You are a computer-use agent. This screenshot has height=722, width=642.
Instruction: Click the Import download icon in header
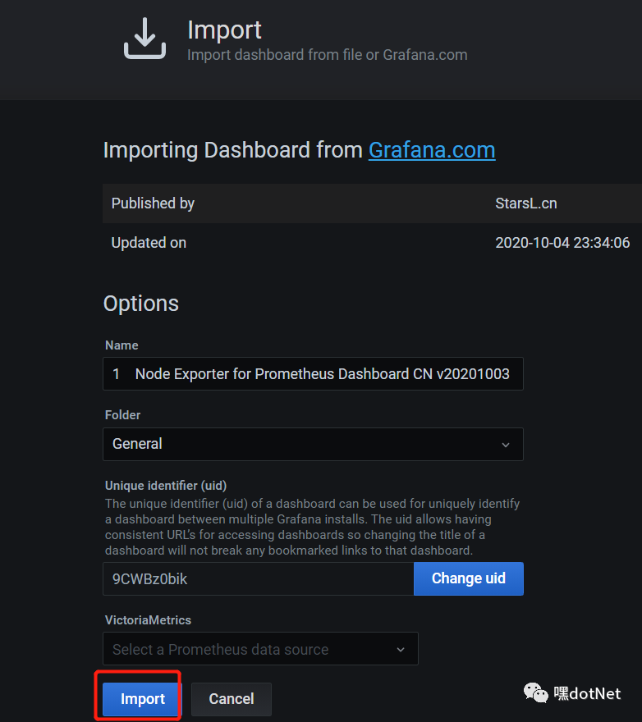point(144,39)
